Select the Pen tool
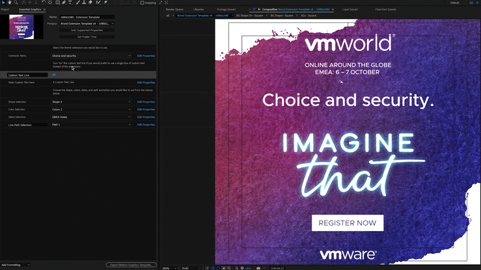 click(64, 3)
